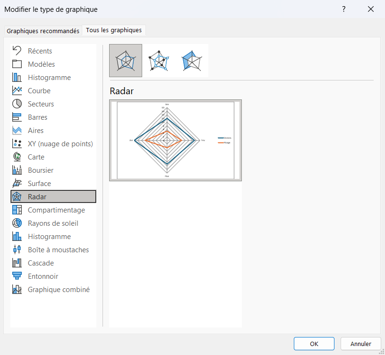Click the Annuler button

coord(360,344)
